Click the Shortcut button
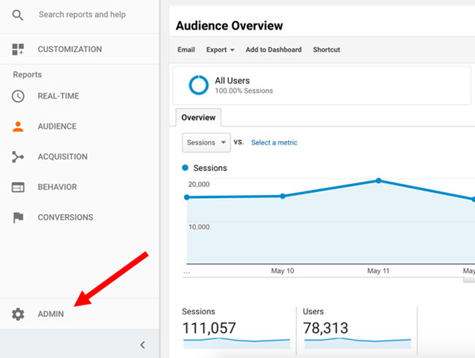The image size is (475, 358). [326, 50]
